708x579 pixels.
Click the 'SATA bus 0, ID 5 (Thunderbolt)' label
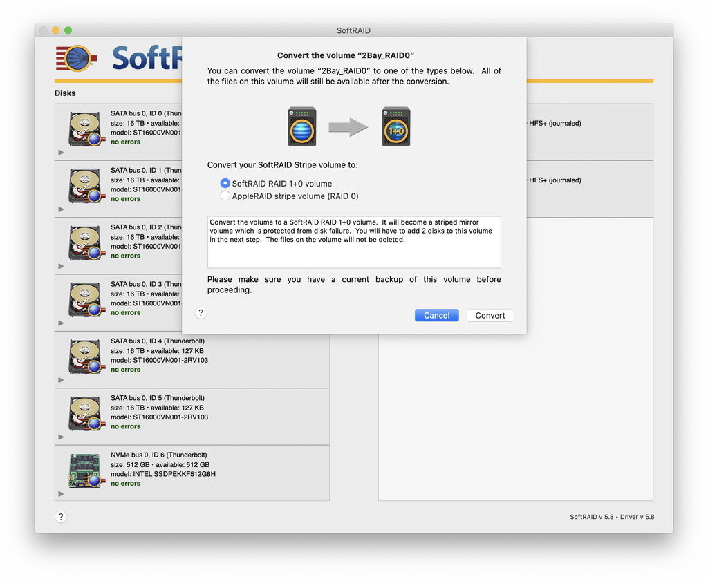tap(158, 397)
